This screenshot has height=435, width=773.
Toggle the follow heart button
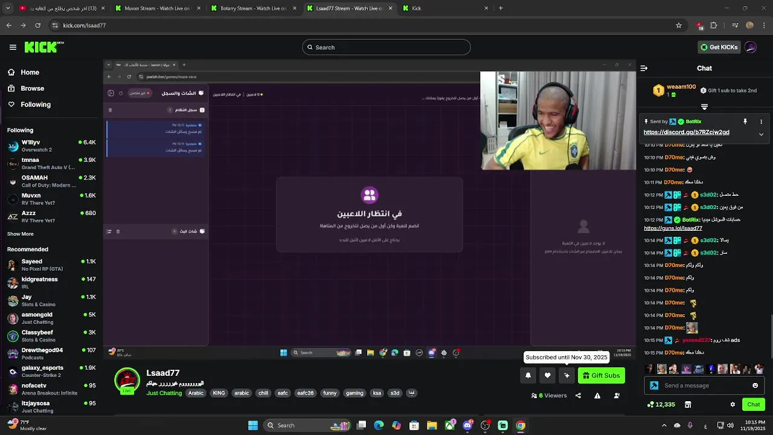[547, 375]
